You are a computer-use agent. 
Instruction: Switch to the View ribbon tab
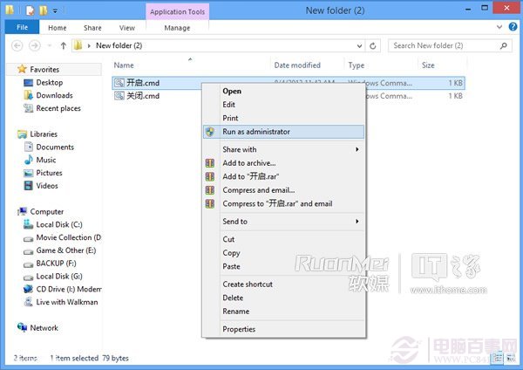[126, 28]
